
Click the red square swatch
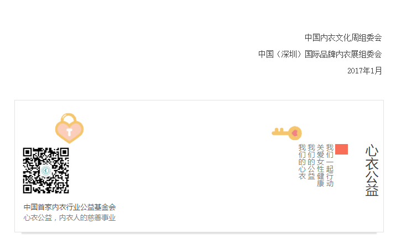341,149
